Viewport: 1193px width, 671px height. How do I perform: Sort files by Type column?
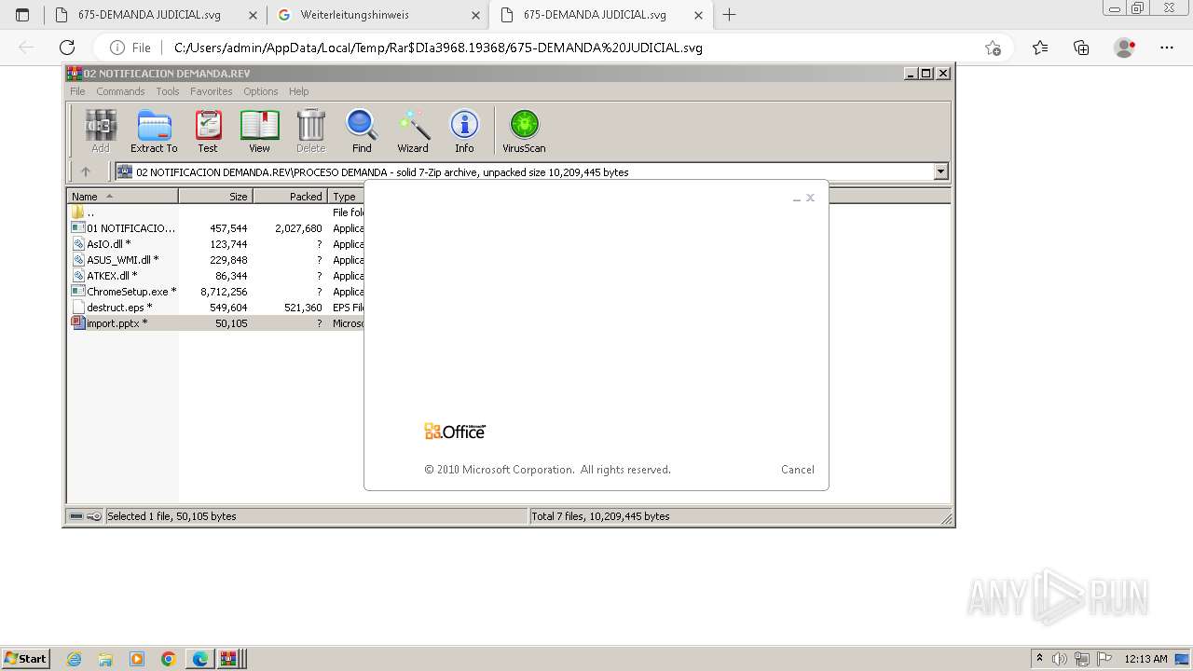click(x=346, y=197)
